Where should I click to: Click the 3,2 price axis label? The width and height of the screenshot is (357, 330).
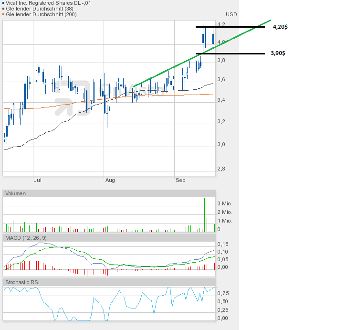click(x=221, y=121)
